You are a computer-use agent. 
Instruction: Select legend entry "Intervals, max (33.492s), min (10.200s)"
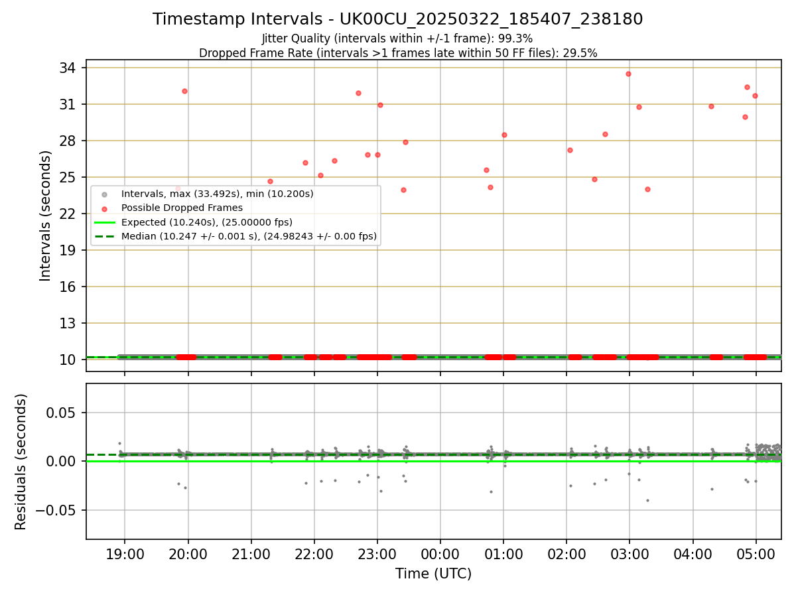point(218,194)
